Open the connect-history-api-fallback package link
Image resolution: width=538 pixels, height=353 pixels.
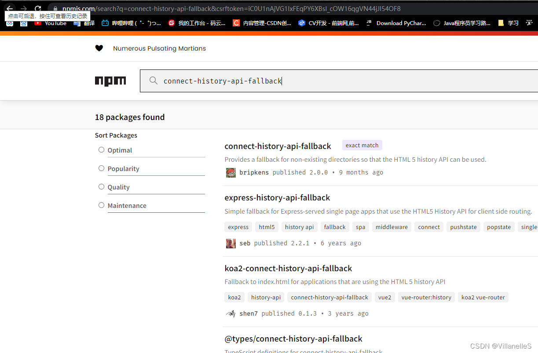click(x=278, y=146)
